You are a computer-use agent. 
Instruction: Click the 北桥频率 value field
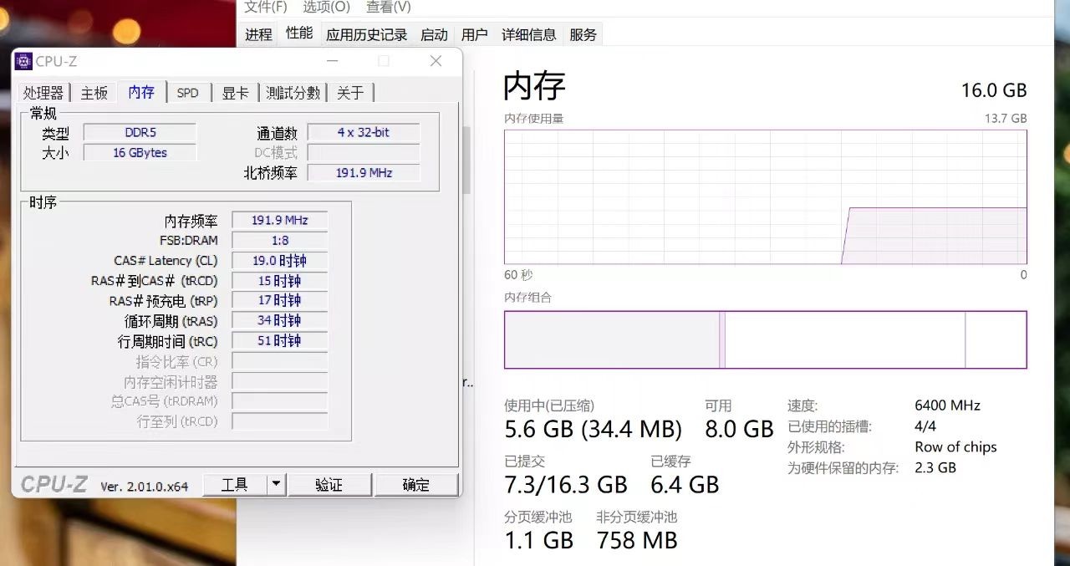[x=364, y=172]
